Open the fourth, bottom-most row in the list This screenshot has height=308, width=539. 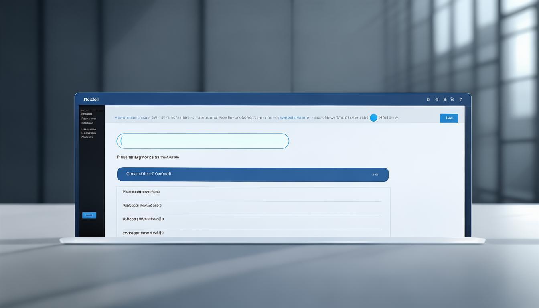(x=143, y=233)
